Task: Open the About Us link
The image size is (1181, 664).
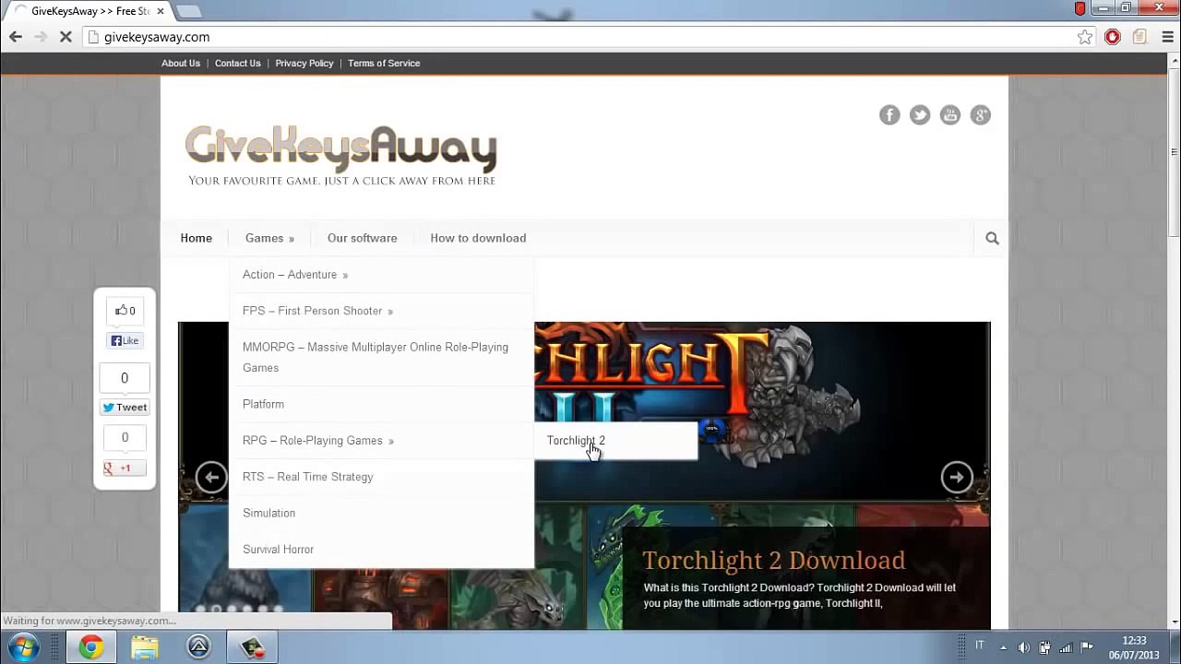Action: click(x=181, y=64)
